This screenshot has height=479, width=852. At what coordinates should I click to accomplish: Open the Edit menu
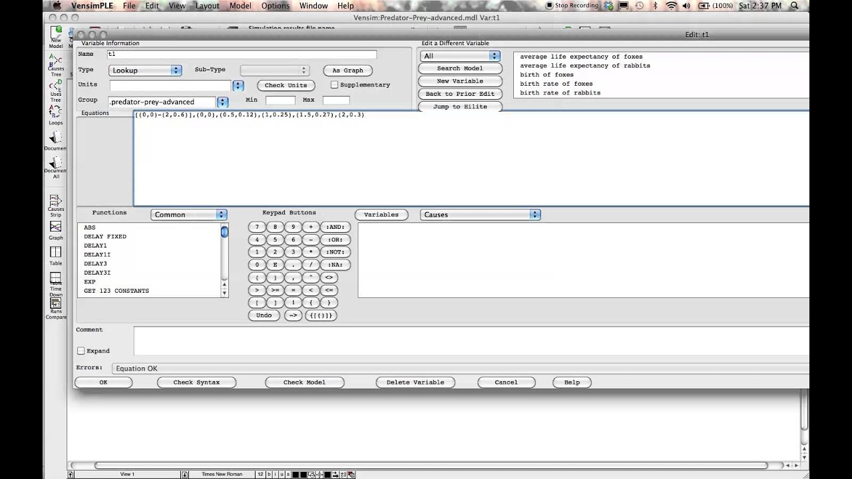tap(152, 6)
